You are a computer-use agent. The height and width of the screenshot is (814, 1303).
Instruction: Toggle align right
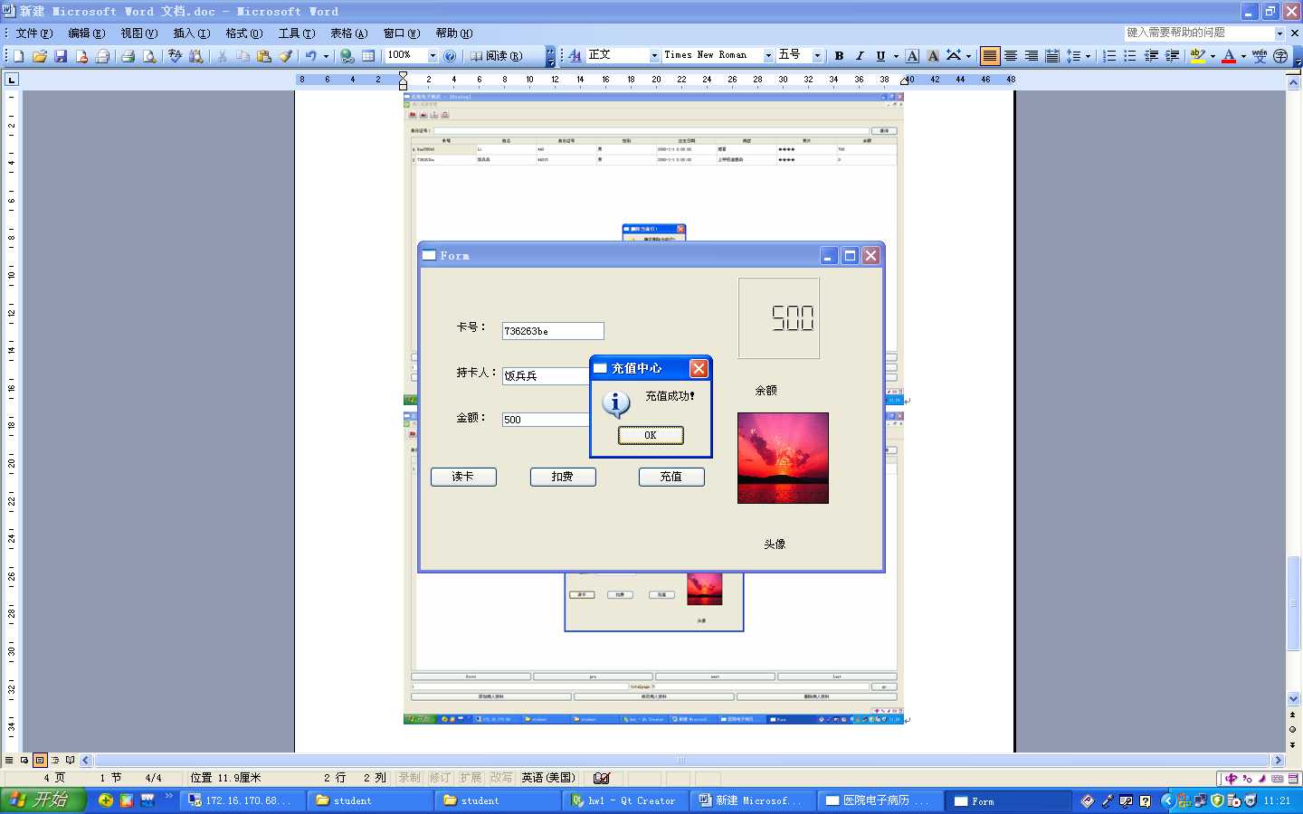tap(1032, 56)
